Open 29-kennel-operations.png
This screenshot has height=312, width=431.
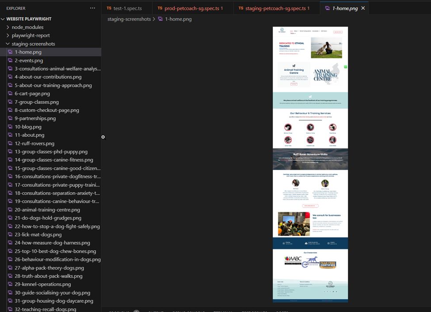pos(50,284)
